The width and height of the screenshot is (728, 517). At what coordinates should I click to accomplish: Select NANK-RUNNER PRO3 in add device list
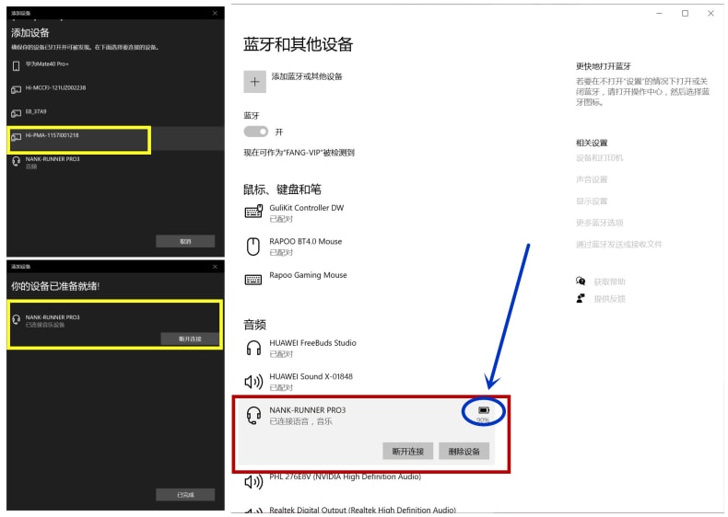click(115, 163)
